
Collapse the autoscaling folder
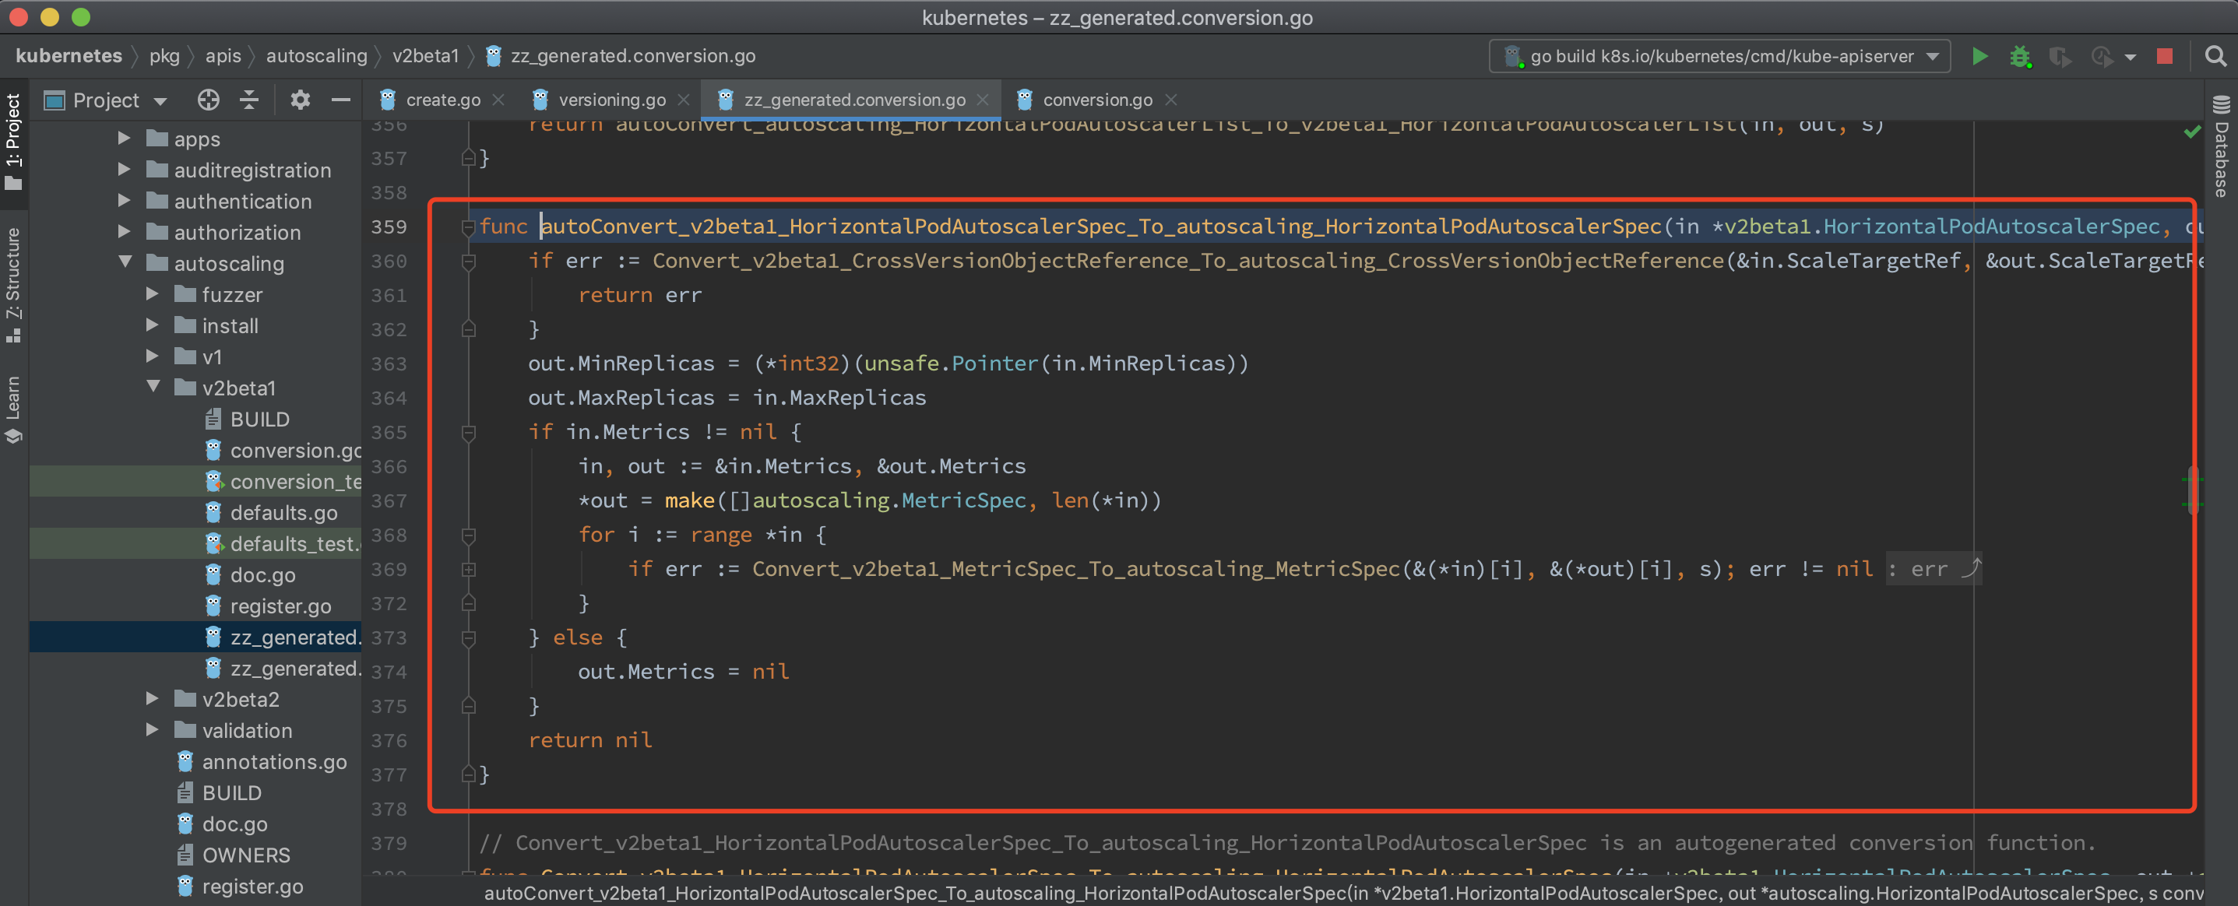[125, 262]
